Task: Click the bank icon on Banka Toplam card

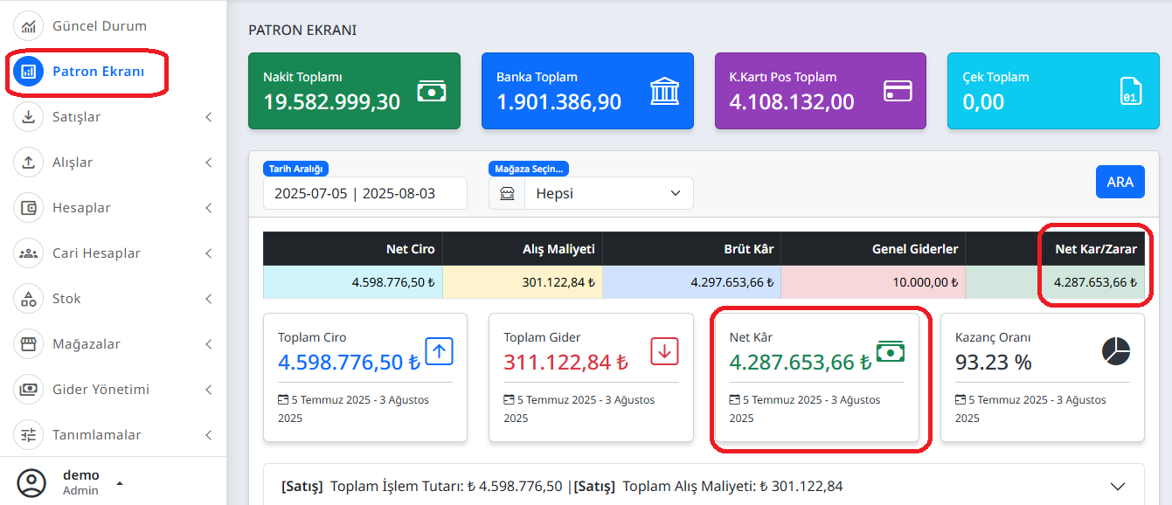Action: [x=663, y=90]
